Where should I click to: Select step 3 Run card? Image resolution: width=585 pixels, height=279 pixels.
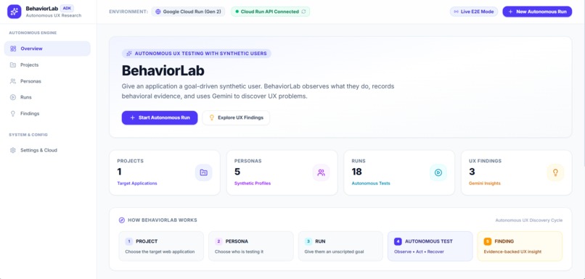pyautogui.click(x=340, y=246)
